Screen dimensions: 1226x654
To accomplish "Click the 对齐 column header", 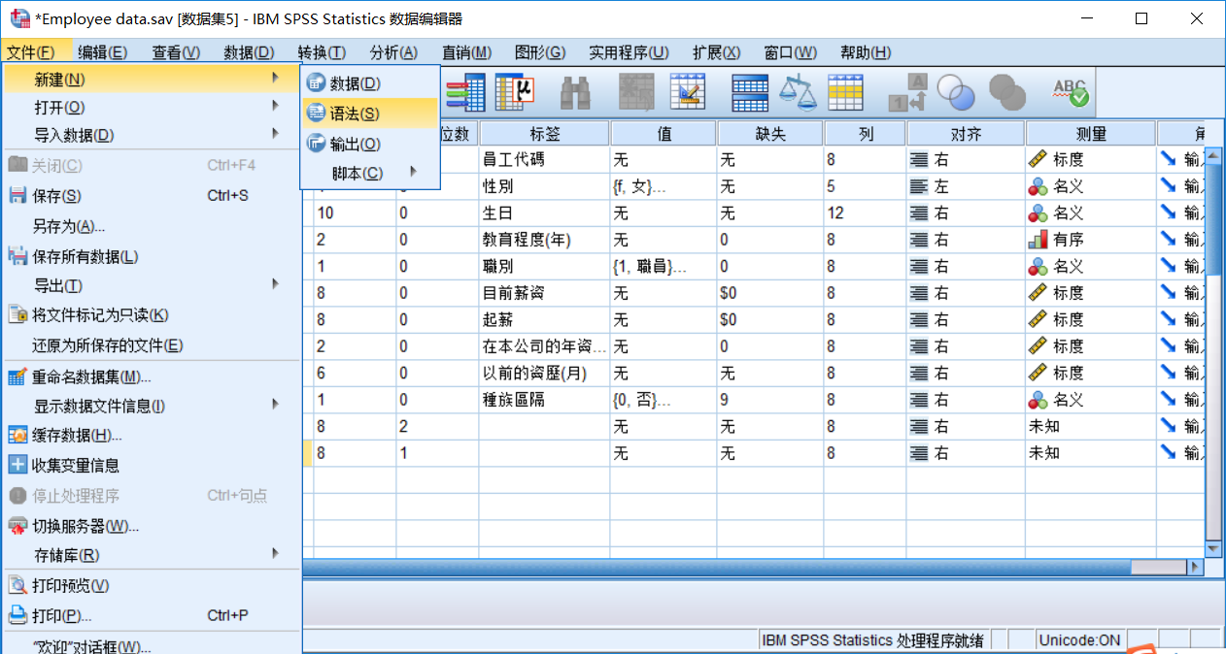I will (x=966, y=133).
